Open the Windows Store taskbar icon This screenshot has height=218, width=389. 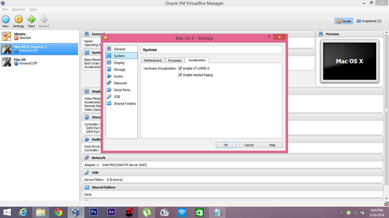click(x=200, y=212)
